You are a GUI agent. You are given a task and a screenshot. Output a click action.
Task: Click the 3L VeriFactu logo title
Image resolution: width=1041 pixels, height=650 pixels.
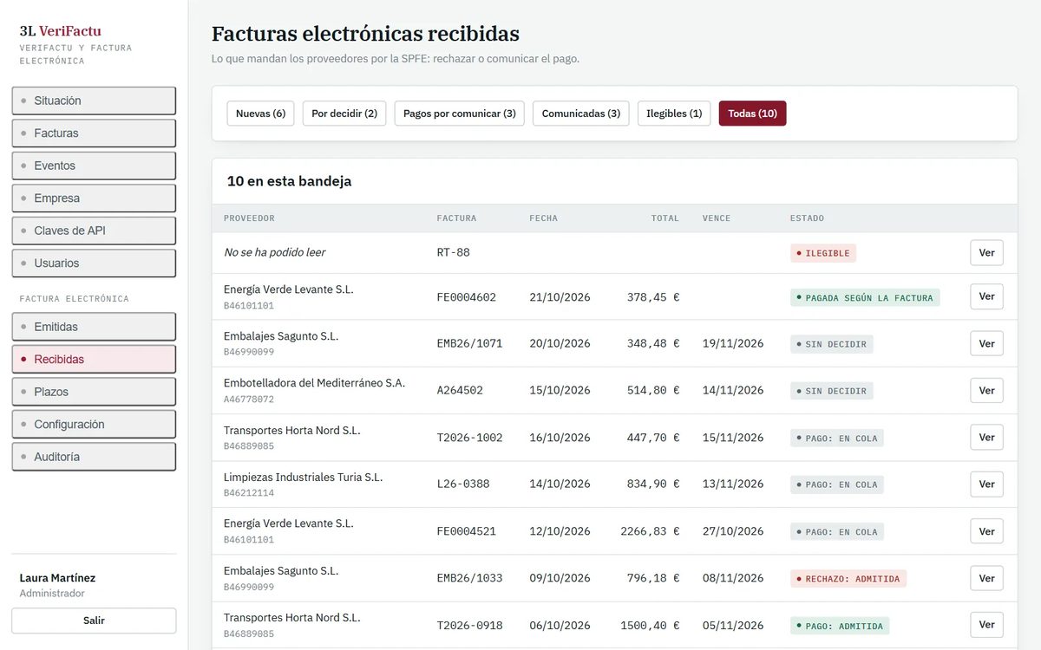tap(61, 31)
